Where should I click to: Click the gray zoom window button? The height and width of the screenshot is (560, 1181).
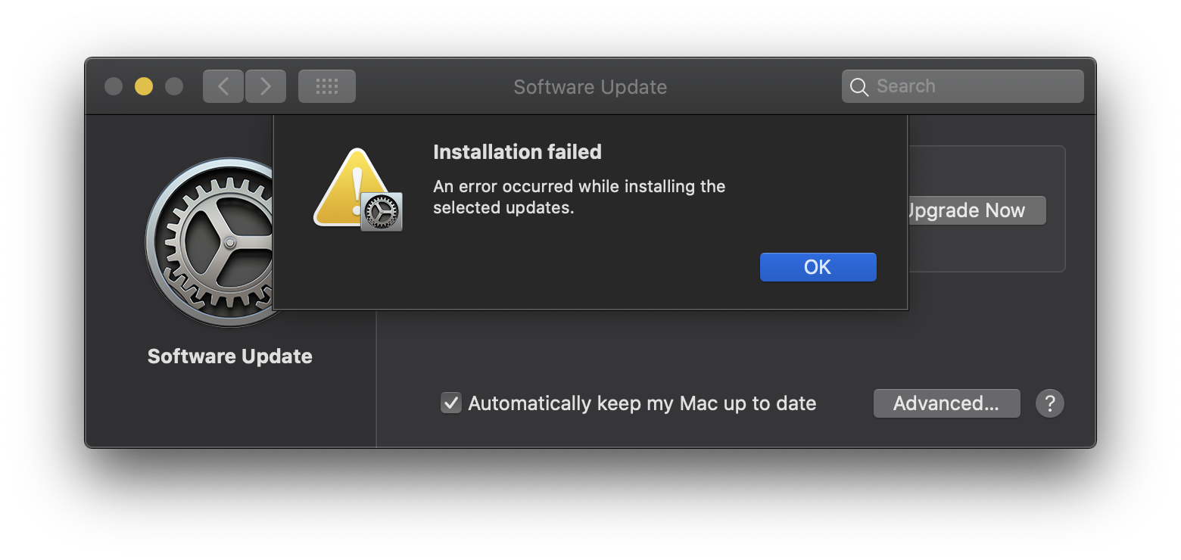[x=174, y=86]
